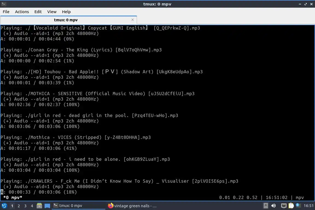
Task: Click the 00:01:17 / 00:03:06 (41%) status
Action: pyautogui.click(x=39, y=148)
